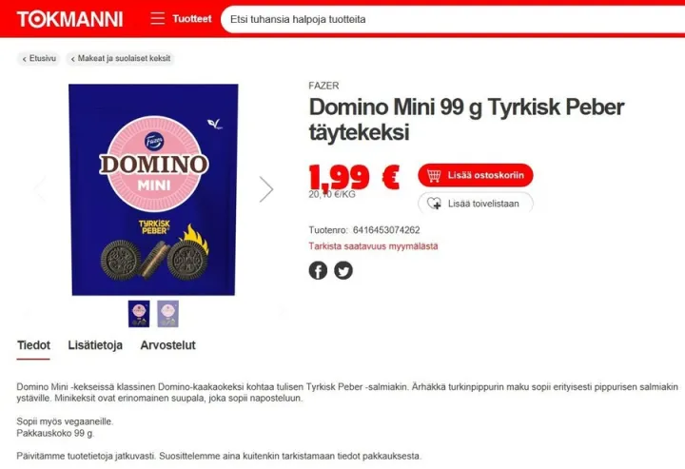Click Lisää toivelistaan button

point(476,204)
